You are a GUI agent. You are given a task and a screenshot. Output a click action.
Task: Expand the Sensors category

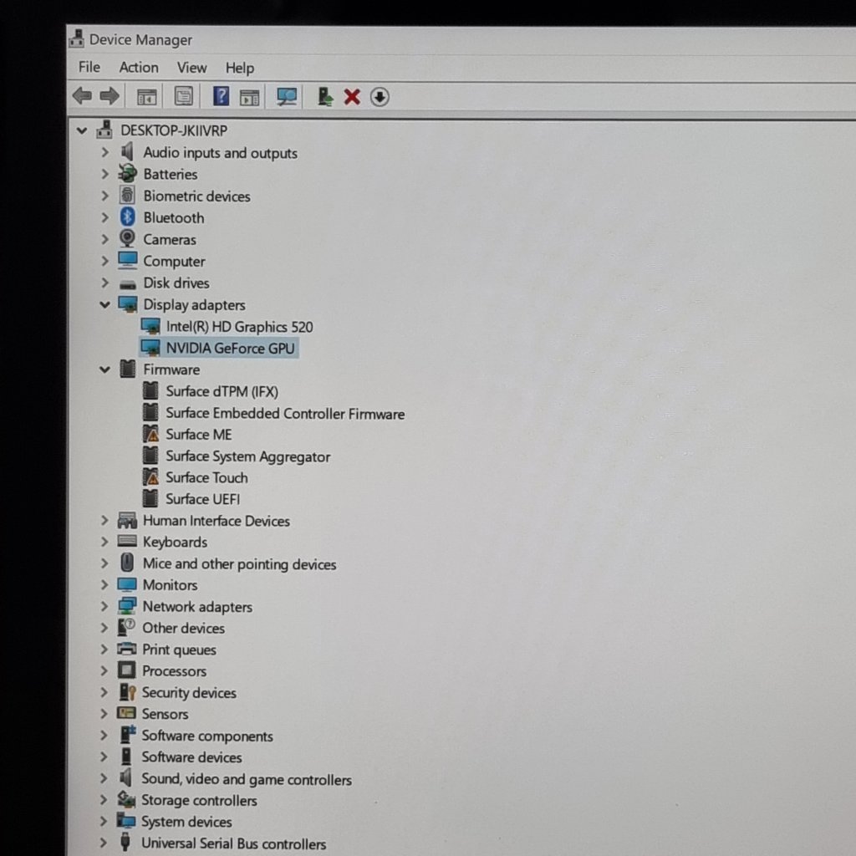(x=104, y=714)
